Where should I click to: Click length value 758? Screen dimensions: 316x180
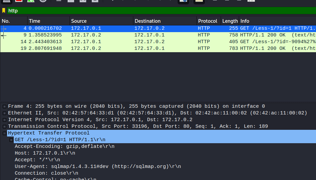coord(233,35)
